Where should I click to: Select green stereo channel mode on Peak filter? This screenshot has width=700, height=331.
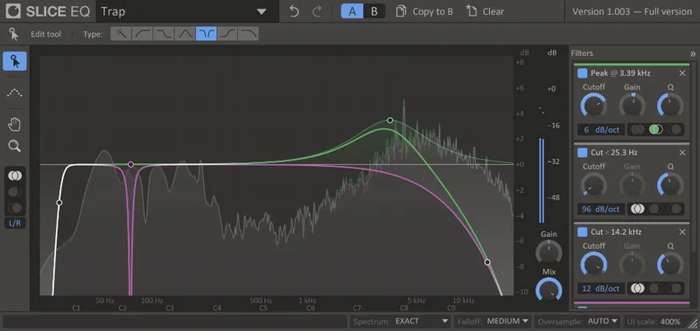(x=655, y=129)
